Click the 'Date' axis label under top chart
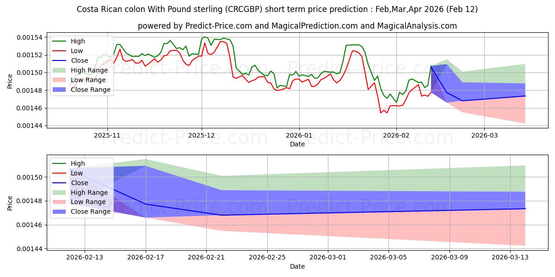555x277 pixels. point(297,144)
